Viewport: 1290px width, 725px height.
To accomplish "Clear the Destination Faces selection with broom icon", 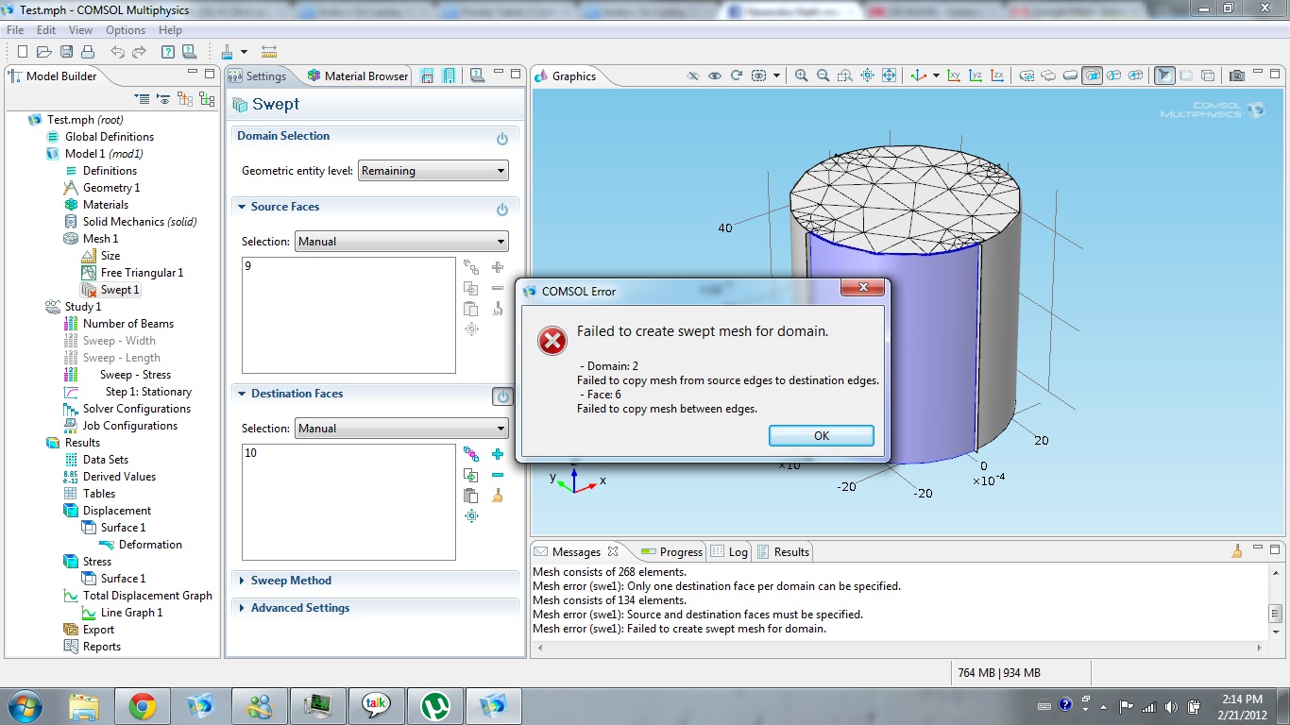I will click(x=498, y=496).
